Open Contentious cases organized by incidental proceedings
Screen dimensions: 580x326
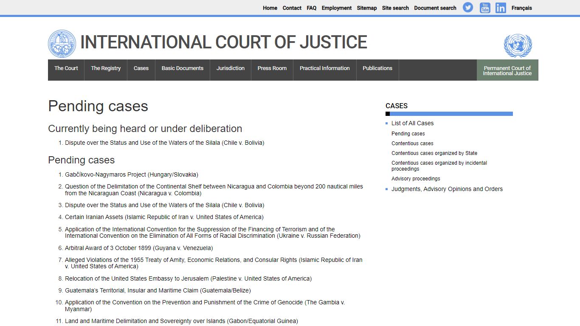[x=439, y=166]
